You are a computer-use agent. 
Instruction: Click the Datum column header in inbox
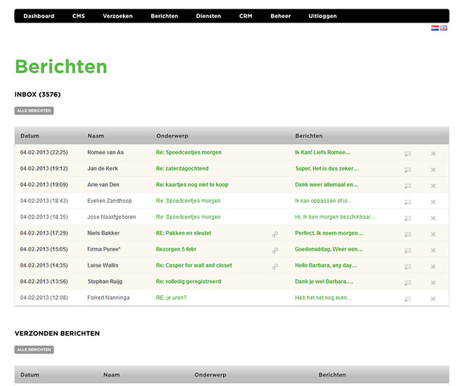coord(30,135)
